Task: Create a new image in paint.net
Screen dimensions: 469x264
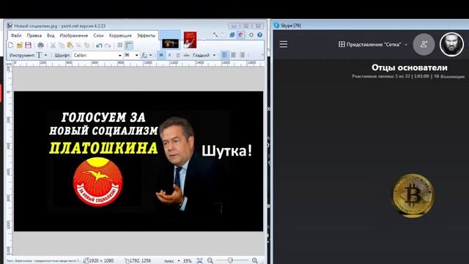Action: point(11,45)
